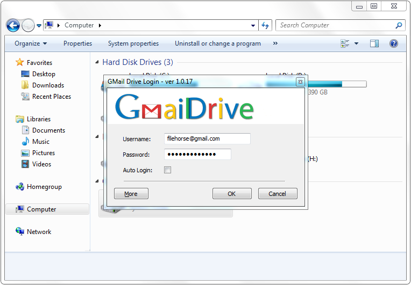Click the Music note icon

[x=25, y=141]
